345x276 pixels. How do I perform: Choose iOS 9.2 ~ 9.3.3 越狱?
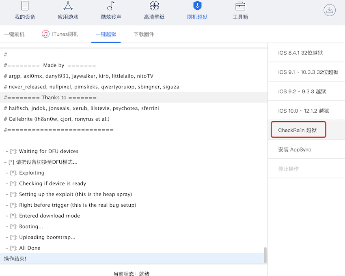[306, 92]
